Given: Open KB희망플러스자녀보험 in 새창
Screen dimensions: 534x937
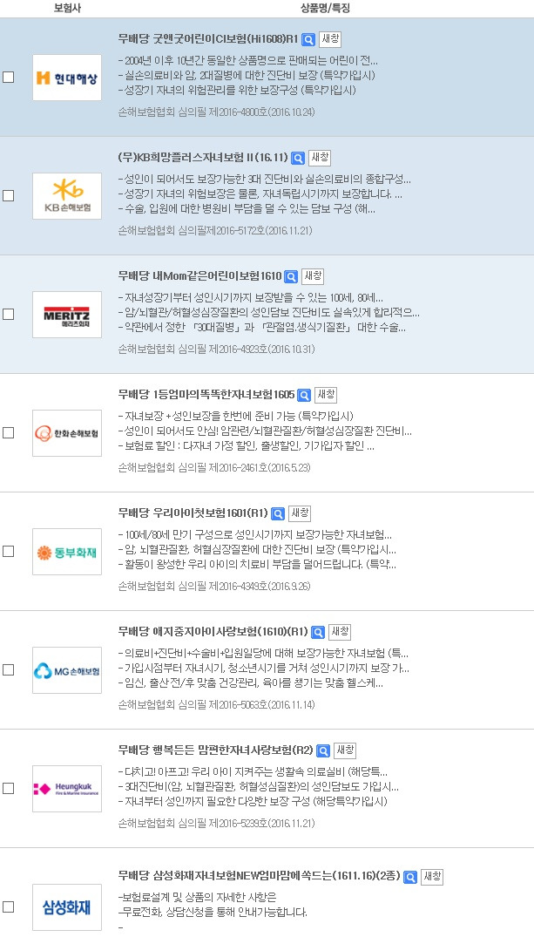Looking at the screenshot, I should (x=320, y=158).
